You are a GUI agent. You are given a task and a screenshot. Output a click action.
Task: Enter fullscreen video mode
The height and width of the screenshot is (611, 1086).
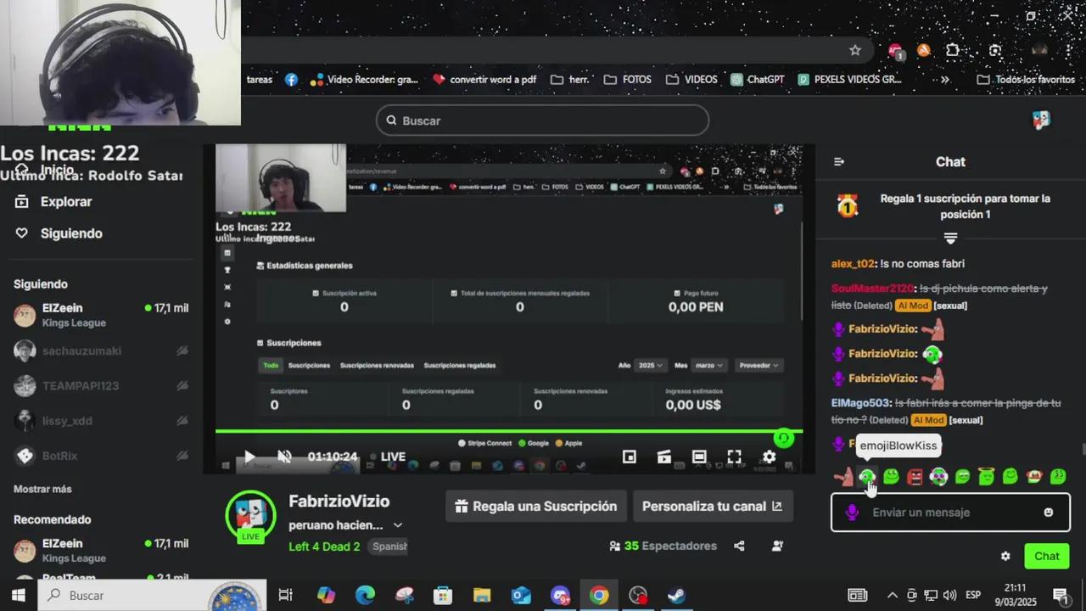coord(735,457)
